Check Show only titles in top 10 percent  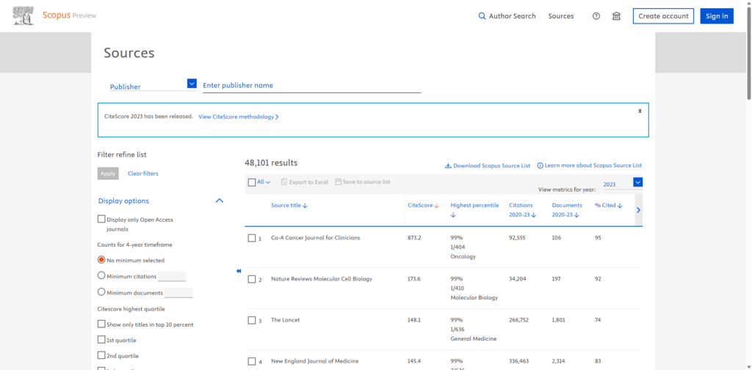[x=101, y=324]
